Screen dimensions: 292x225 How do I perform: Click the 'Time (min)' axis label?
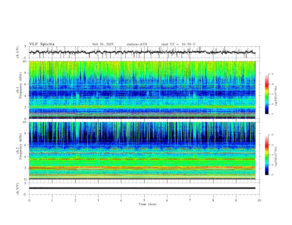(147, 204)
